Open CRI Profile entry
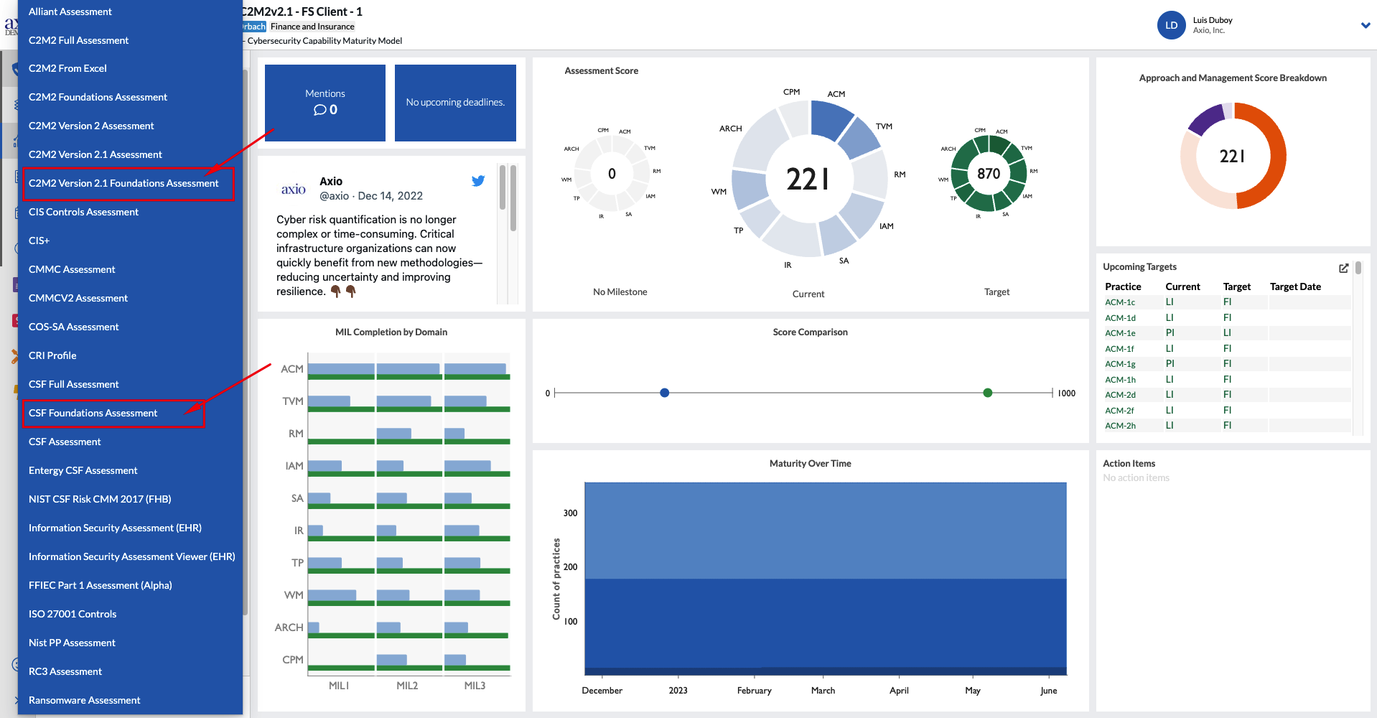The width and height of the screenshot is (1377, 718). (52, 355)
